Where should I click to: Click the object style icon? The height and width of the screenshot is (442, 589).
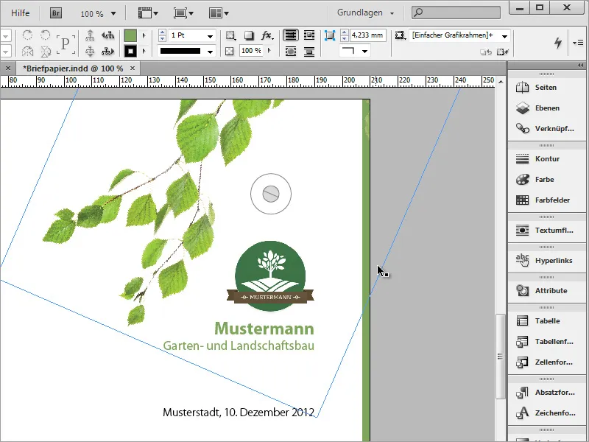(401, 35)
